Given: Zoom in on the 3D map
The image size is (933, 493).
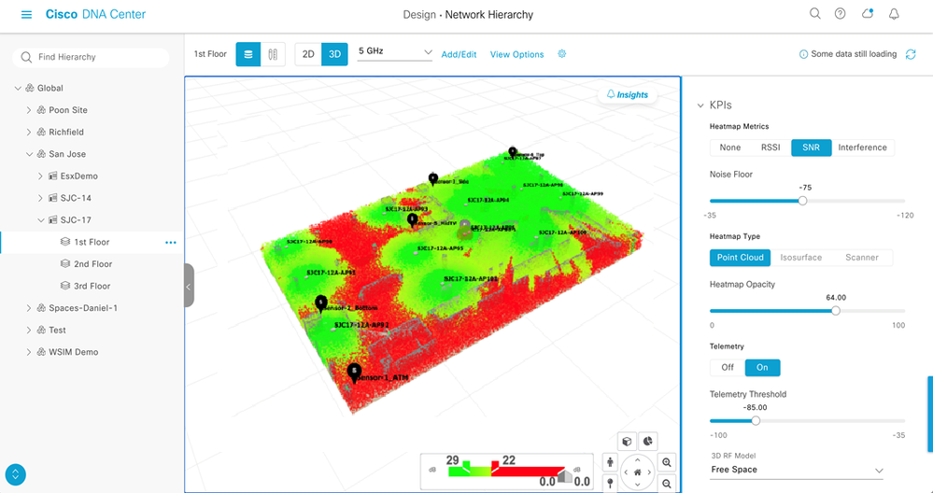Looking at the screenshot, I should point(667,462).
